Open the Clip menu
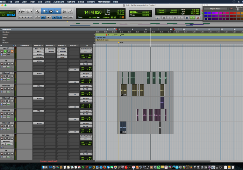The image size is (243, 170). pyautogui.click(x=40, y=2)
